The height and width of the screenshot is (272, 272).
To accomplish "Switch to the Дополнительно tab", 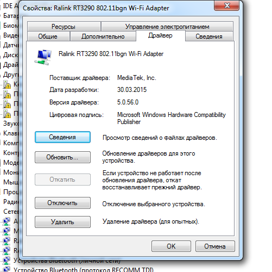I will click(103, 36).
